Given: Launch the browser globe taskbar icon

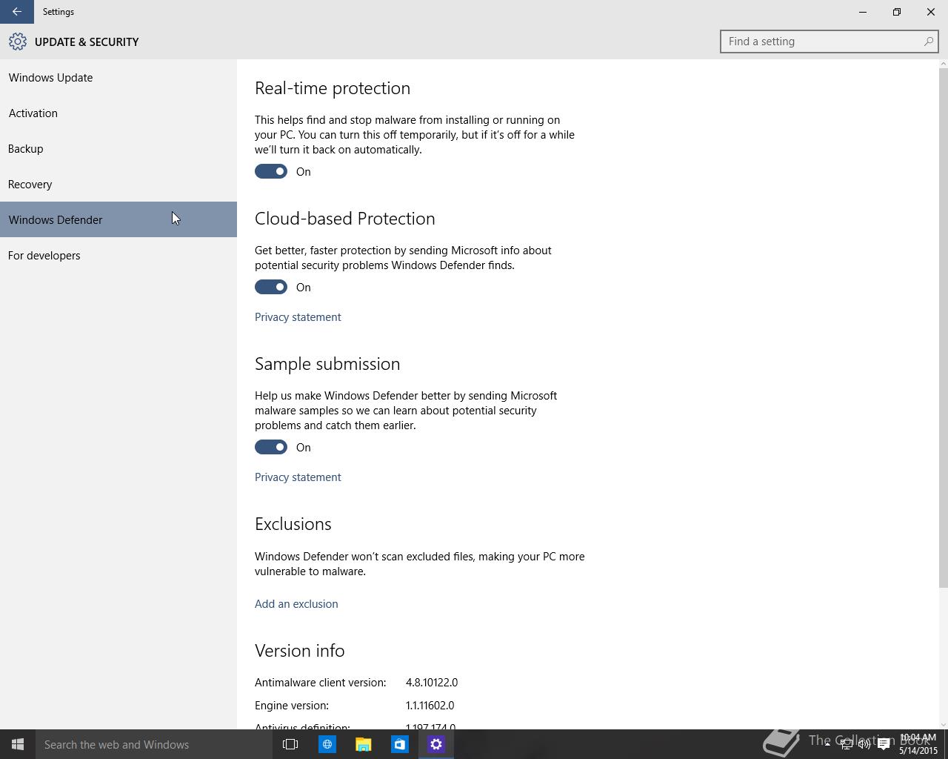Looking at the screenshot, I should [327, 744].
